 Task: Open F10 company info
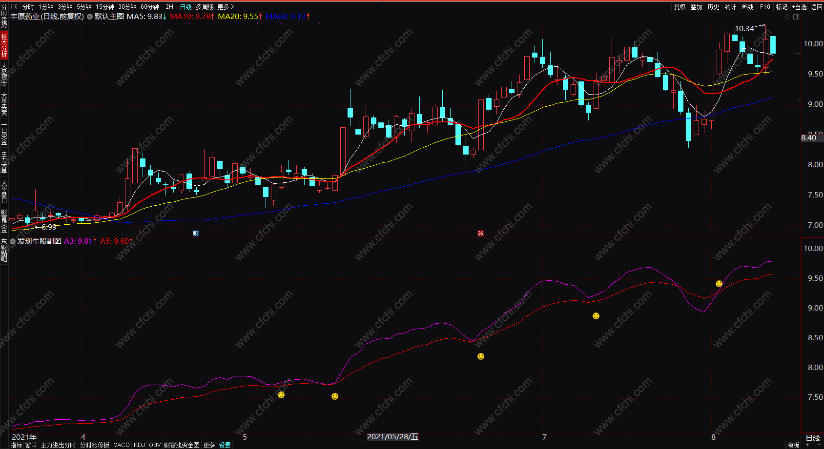[765, 7]
